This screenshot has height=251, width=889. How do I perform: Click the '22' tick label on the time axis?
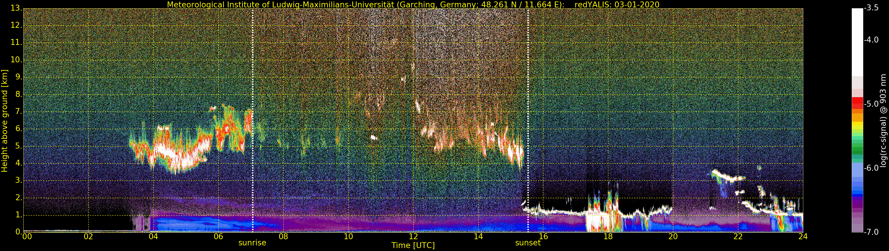tap(738, 237)
